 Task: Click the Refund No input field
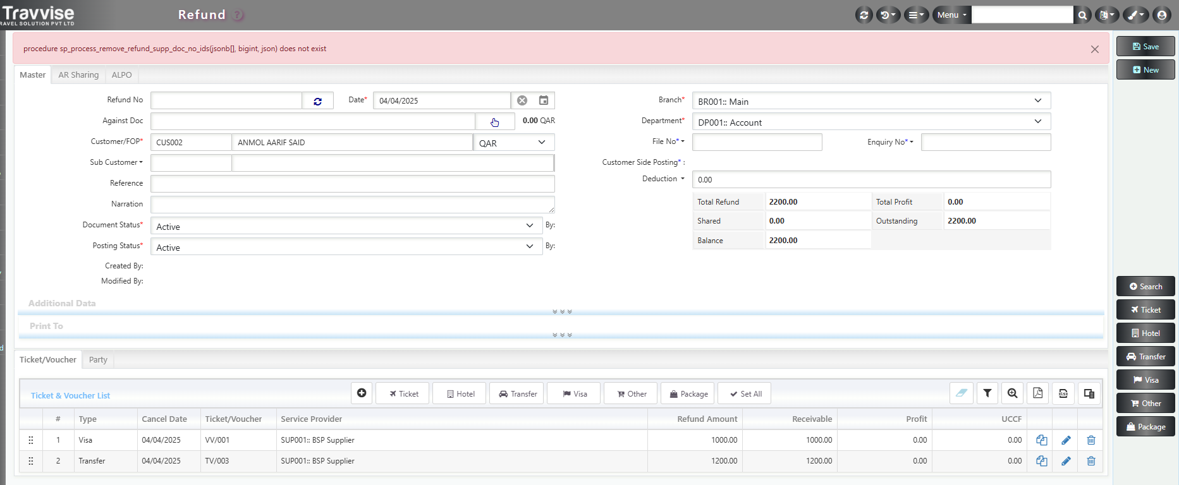[226, 101]
